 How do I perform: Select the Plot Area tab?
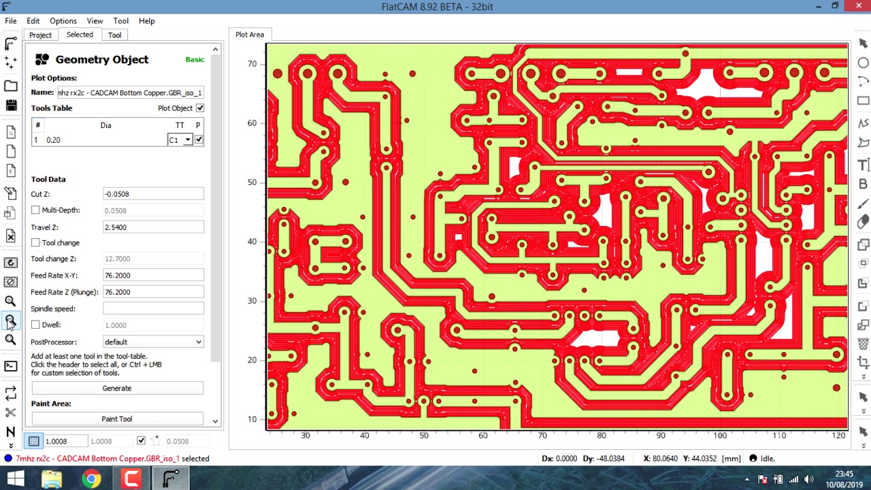click(x=250, y=35)
